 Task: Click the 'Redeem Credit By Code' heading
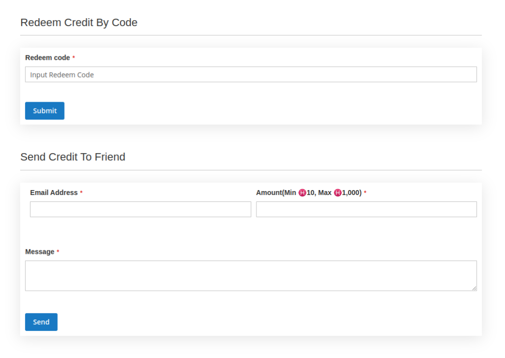79,23
